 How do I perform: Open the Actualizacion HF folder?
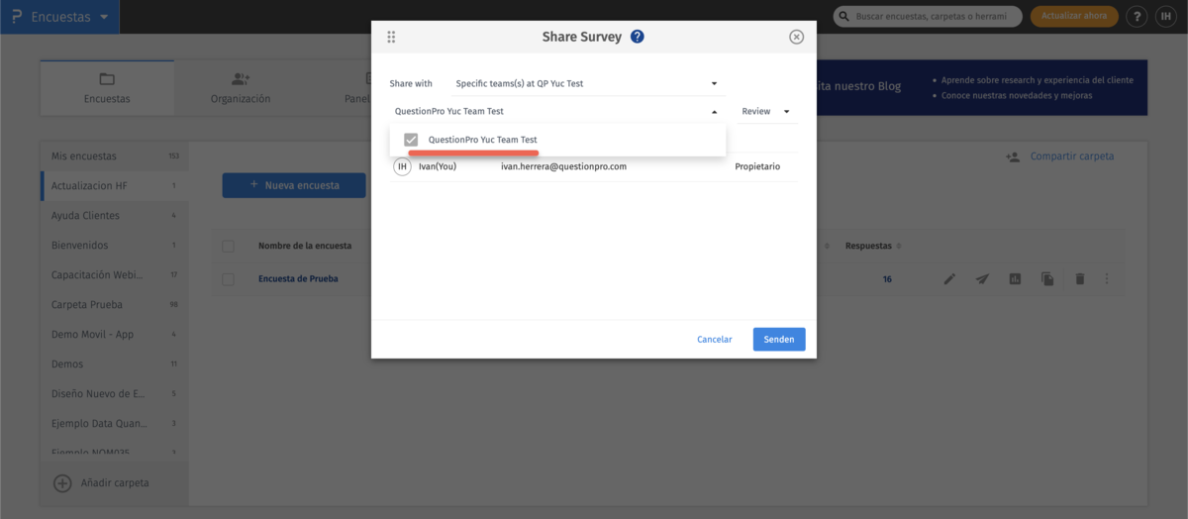(114, 186)
